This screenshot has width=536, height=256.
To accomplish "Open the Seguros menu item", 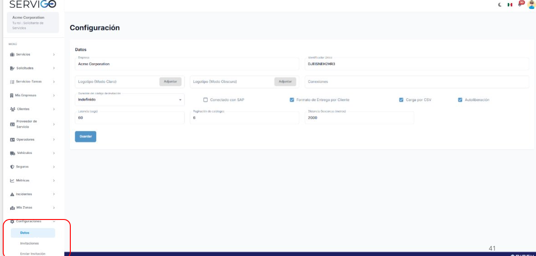I will (x=33, y=167).
